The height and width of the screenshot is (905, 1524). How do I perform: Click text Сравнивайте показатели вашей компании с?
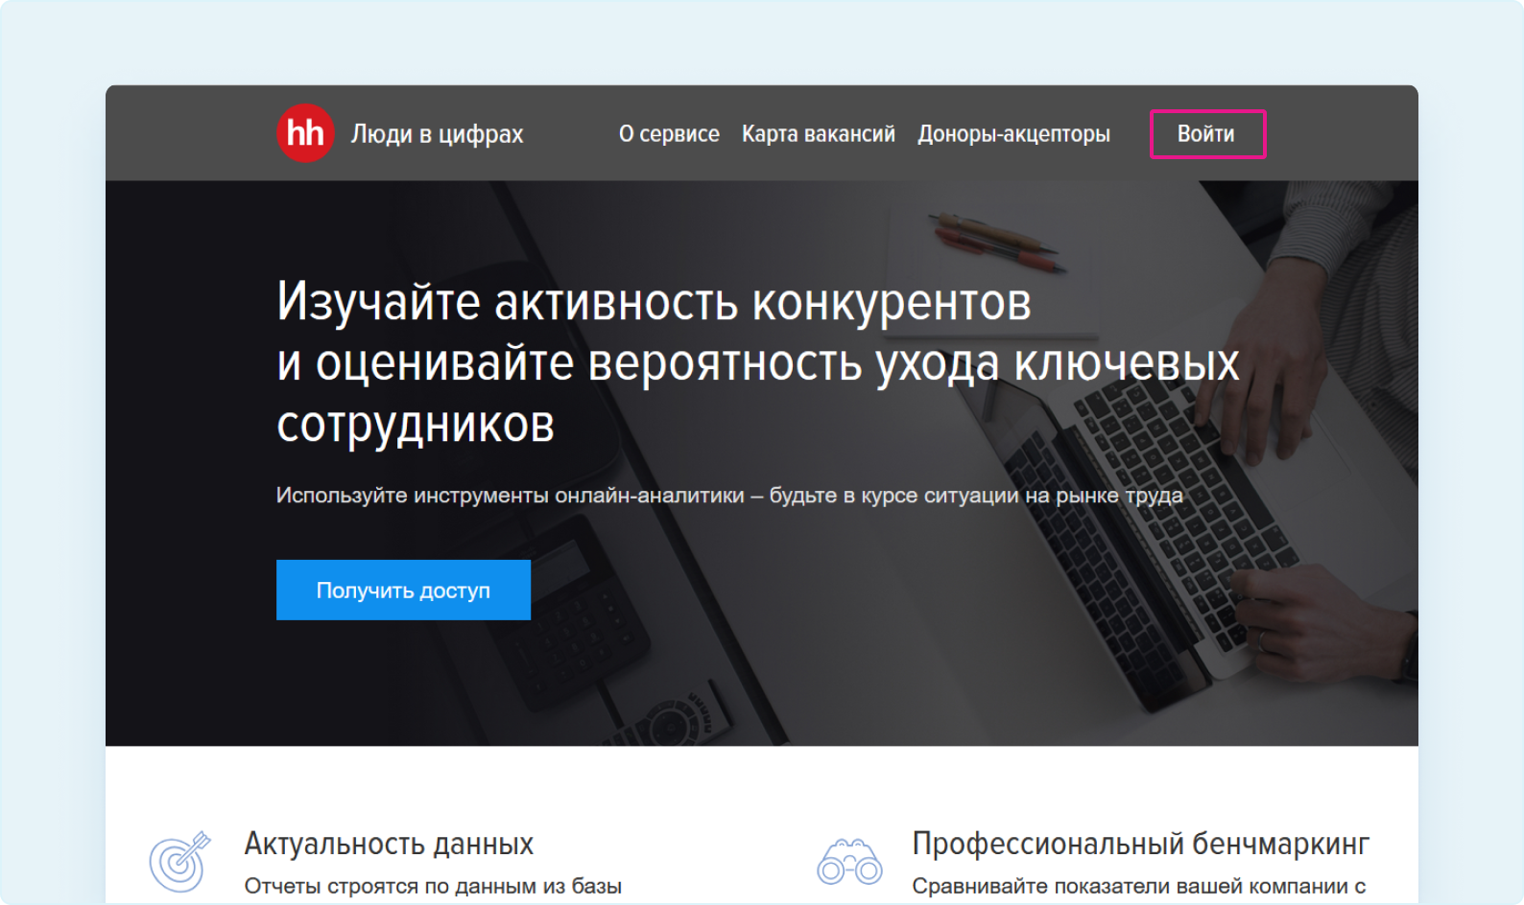click(1139, 886)
